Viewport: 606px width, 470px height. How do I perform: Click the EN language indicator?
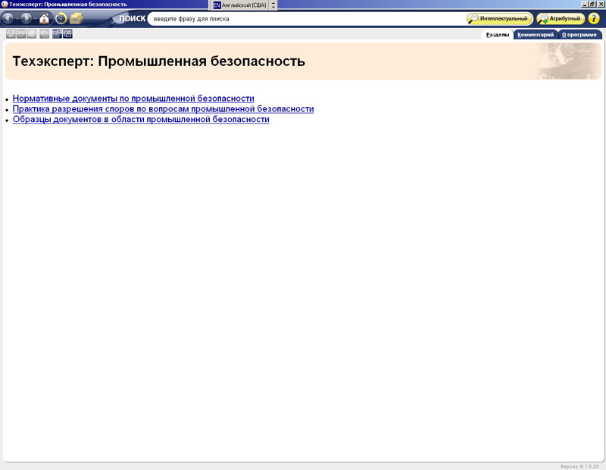point(217,5)
